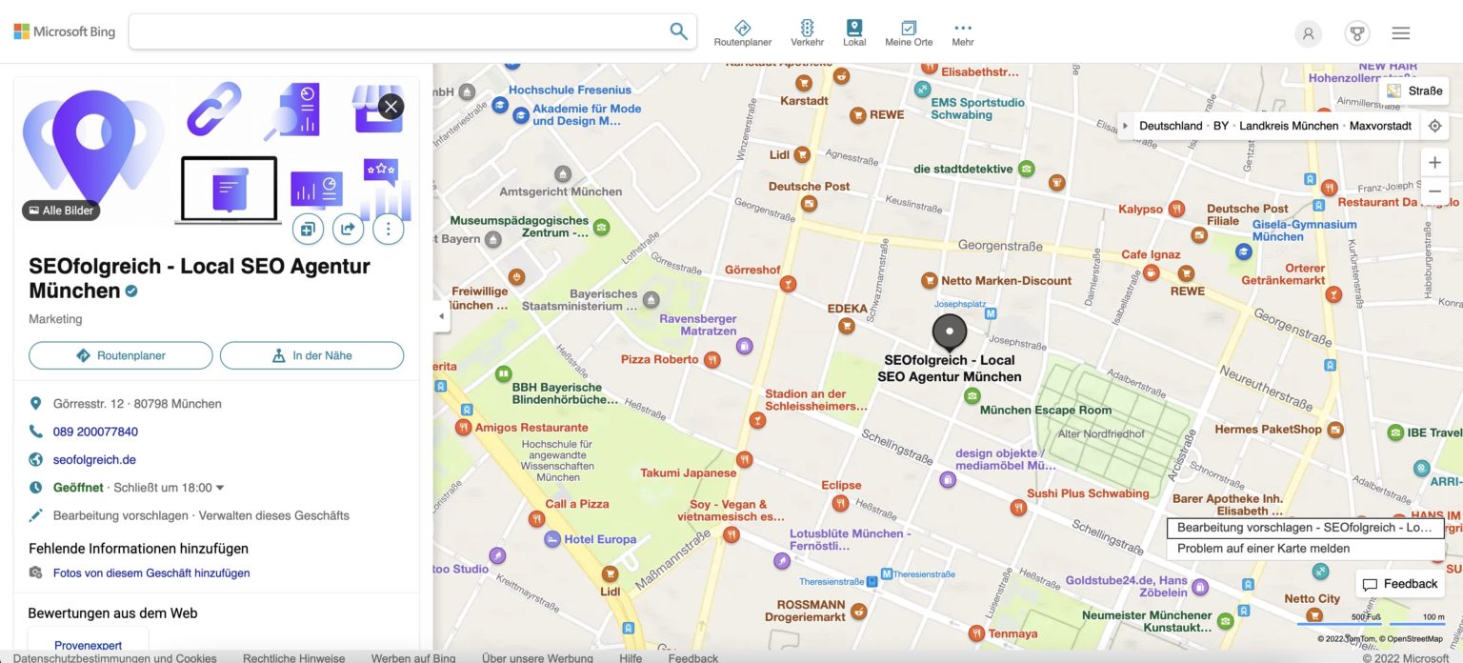The height and width of the screenshot is (663, 1463).
Task: Open the Microsoft Rewards trophy icon
Action: [1357, 33]
